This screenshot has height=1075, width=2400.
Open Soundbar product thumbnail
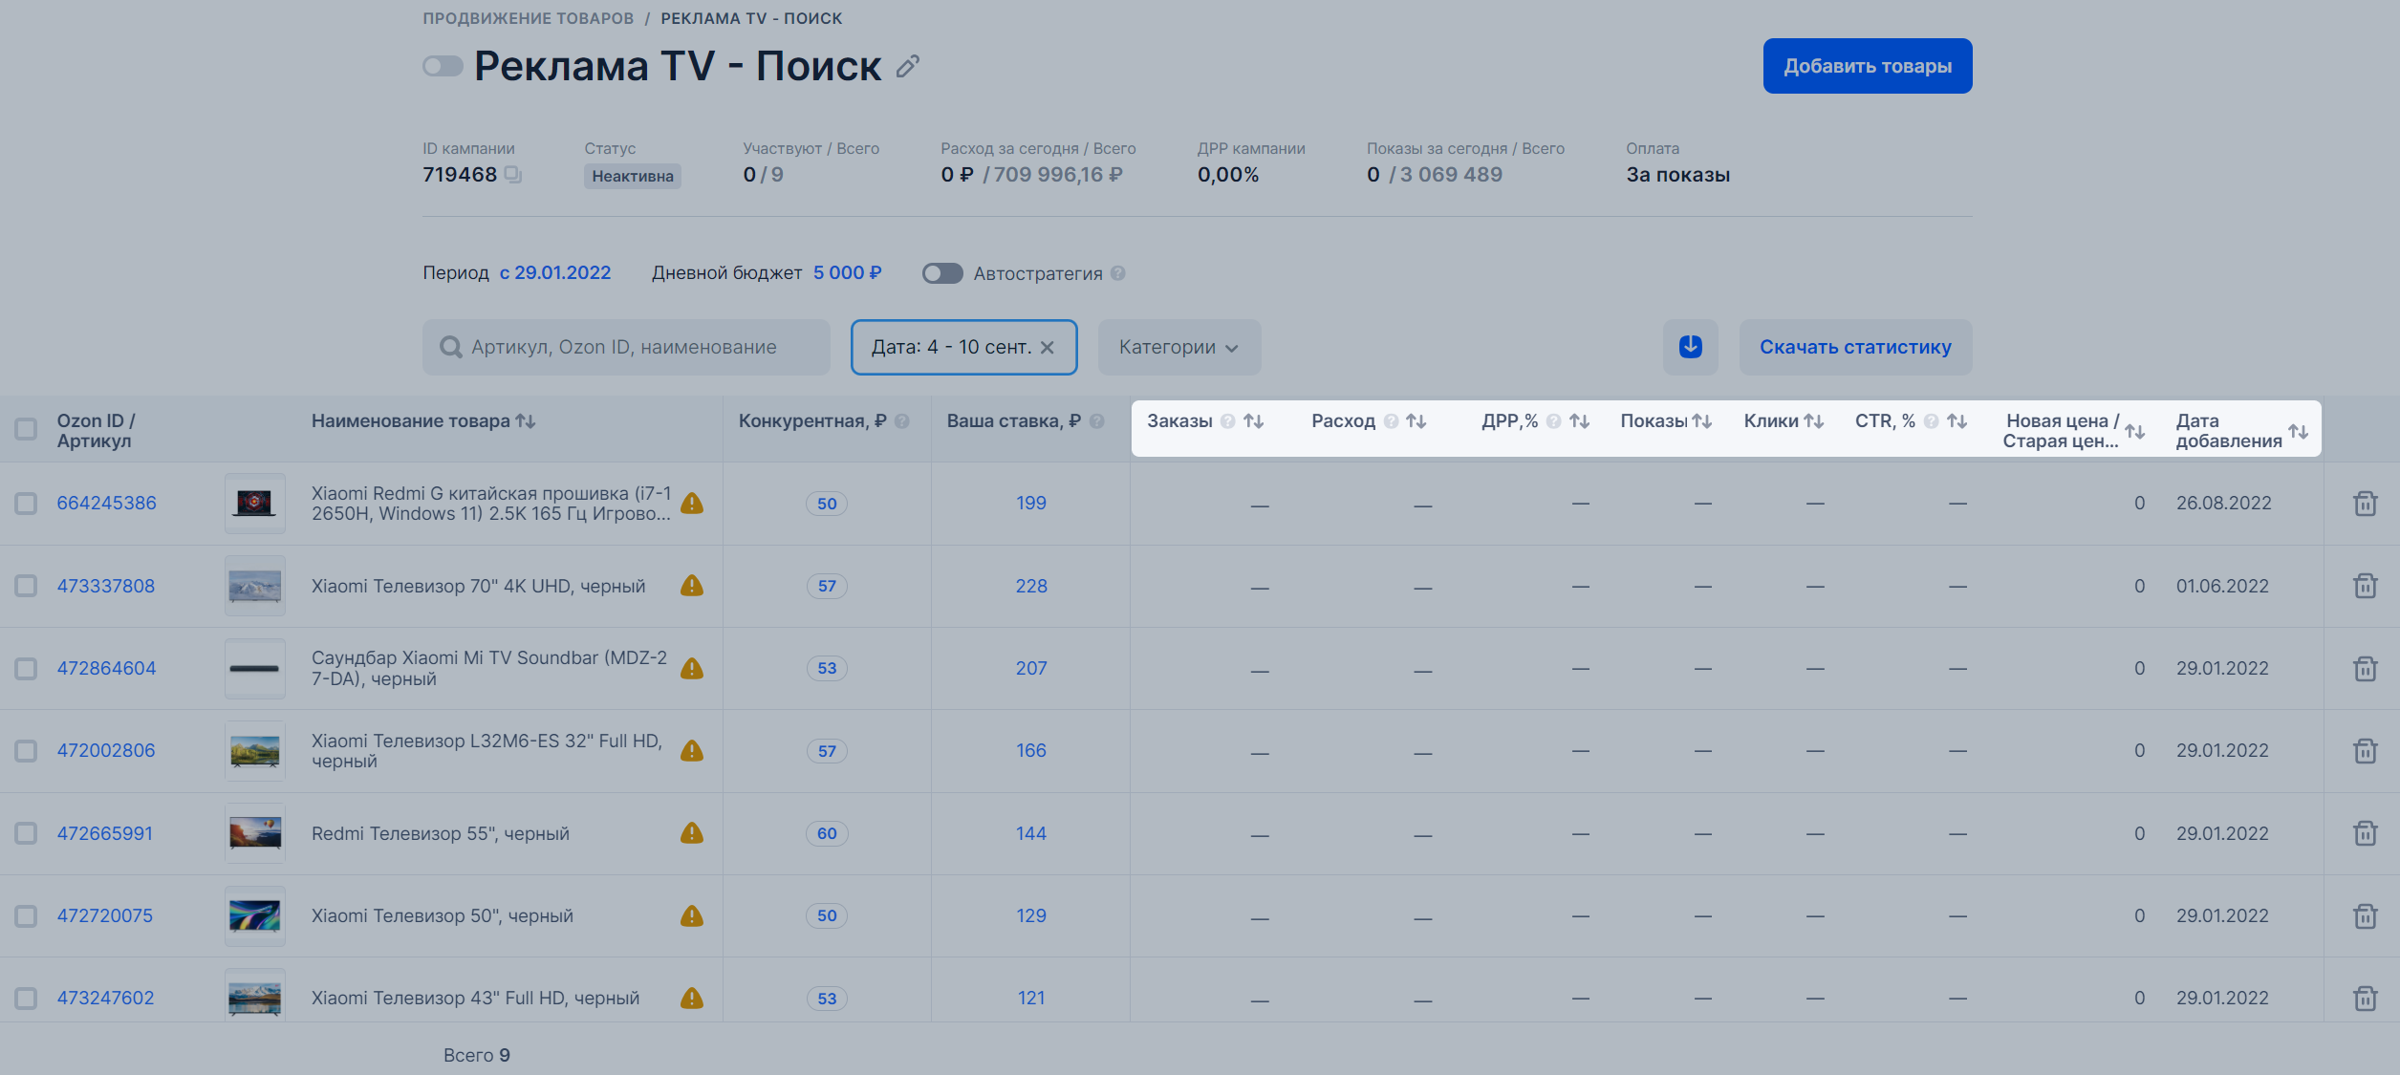[255, 669]
